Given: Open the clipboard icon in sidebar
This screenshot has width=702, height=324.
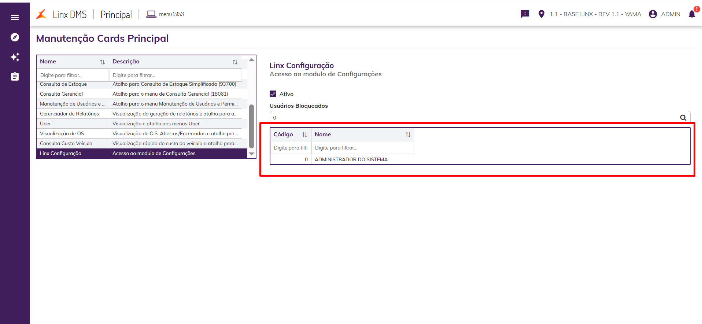Looking at the screenshot, I should pyautogui.click(x=15, y=77).
